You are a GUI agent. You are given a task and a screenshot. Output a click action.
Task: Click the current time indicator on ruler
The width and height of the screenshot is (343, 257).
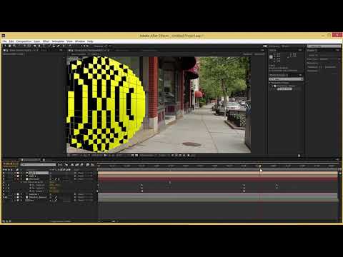pyautogui.click(x=260, y=166)
